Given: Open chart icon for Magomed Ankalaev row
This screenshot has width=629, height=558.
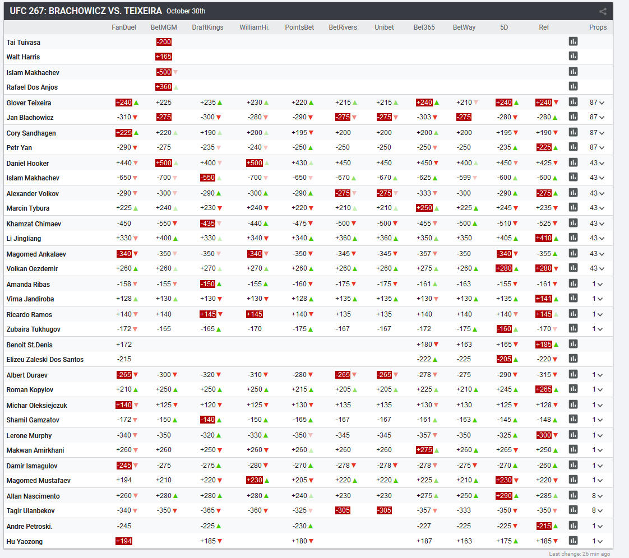Looking at the screenshot, I should (x=573, y=253).
